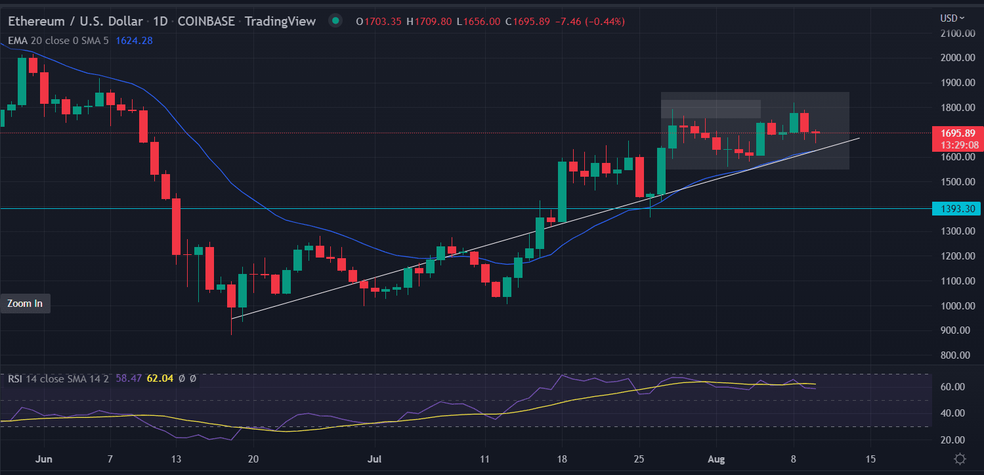Open the USD currency dropdown
The width and height of the screenshot is (984, 475).
coord(952,18)
